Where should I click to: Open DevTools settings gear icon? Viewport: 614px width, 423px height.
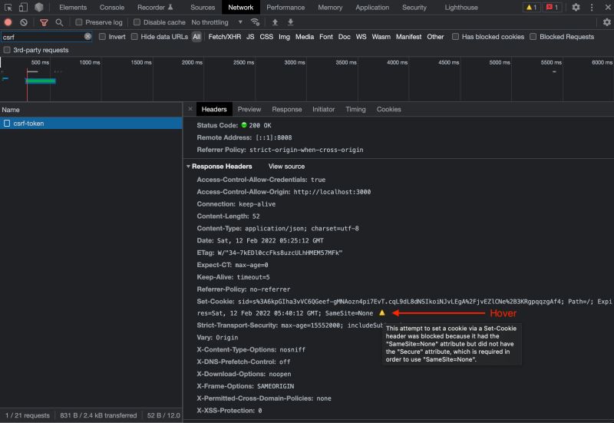click(x=576, y=7)
